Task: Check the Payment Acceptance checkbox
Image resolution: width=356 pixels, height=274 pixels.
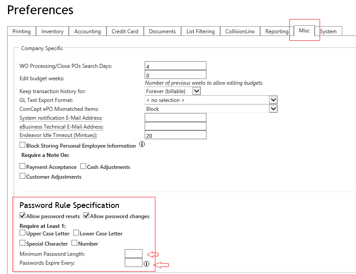Action: pos(23,166)
